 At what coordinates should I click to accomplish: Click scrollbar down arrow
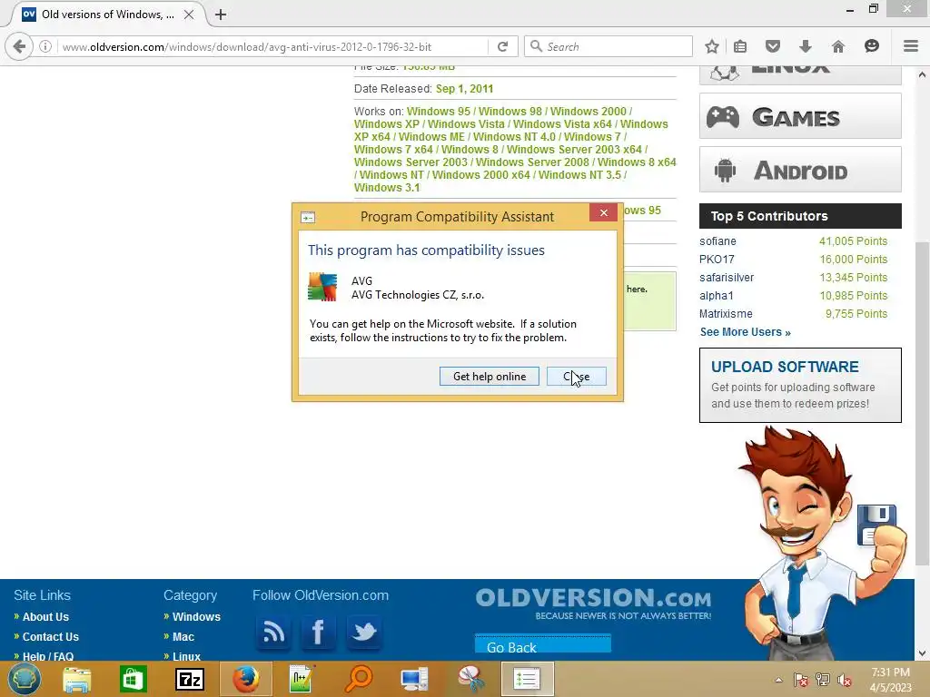(x=922, y=653)
